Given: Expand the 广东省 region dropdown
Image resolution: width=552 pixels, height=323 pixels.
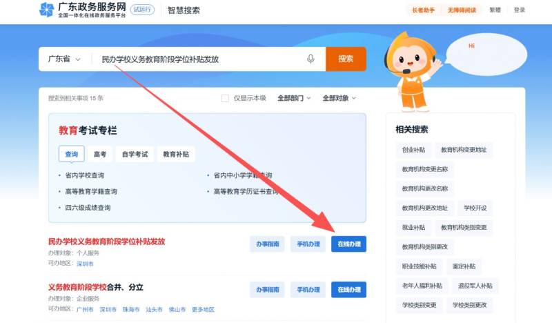Looking at the screenshot, I should point(64,59).
